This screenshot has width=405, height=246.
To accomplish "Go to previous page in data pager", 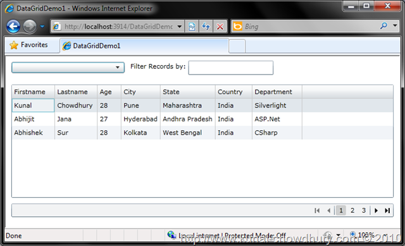I will pos(328,211).
